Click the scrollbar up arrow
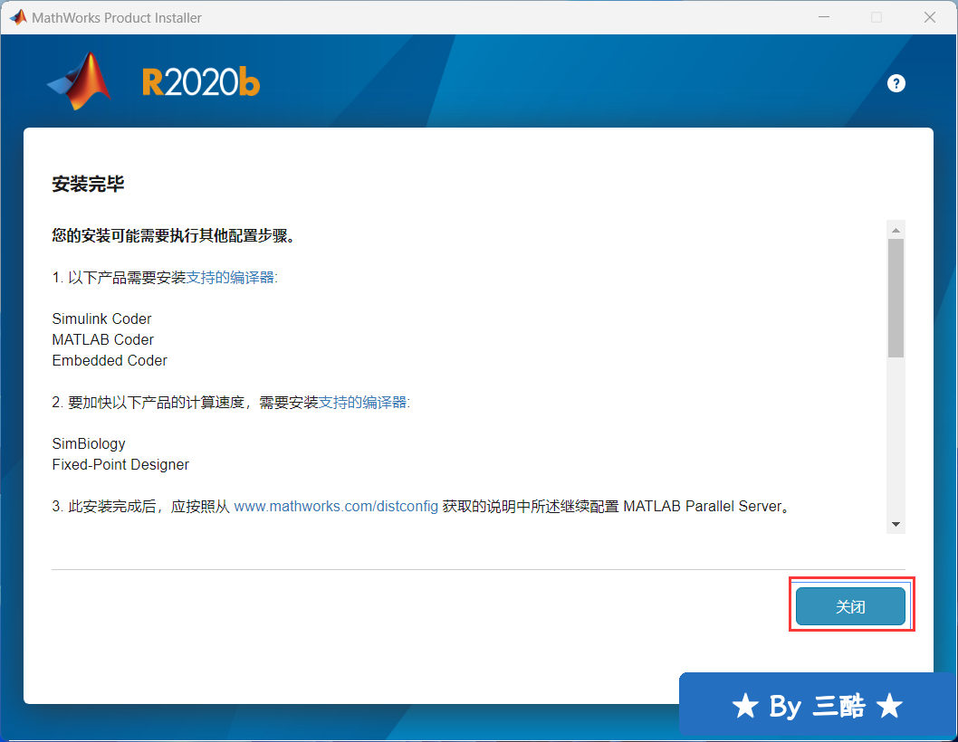958x742 pixels. click(896, 230)
